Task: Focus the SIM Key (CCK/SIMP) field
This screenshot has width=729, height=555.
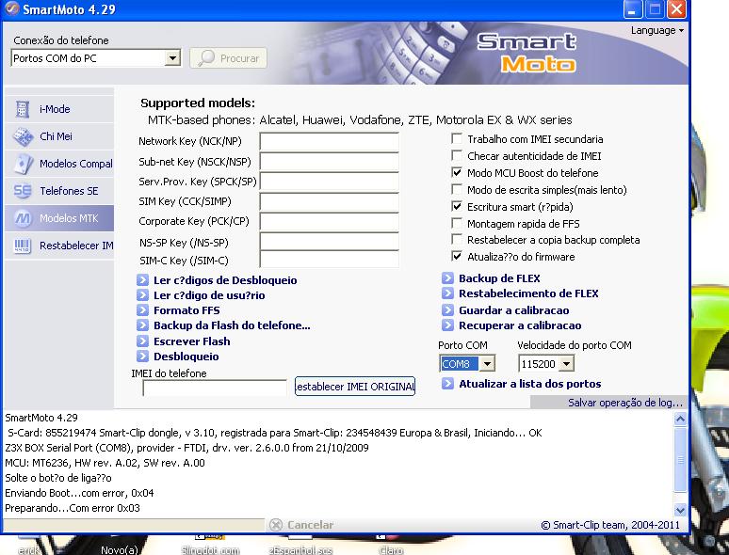Action: tap(329, 201)
